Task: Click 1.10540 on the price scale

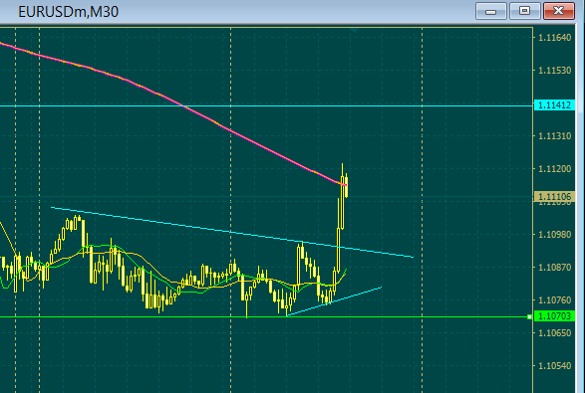Action: (x=554, y=366)
